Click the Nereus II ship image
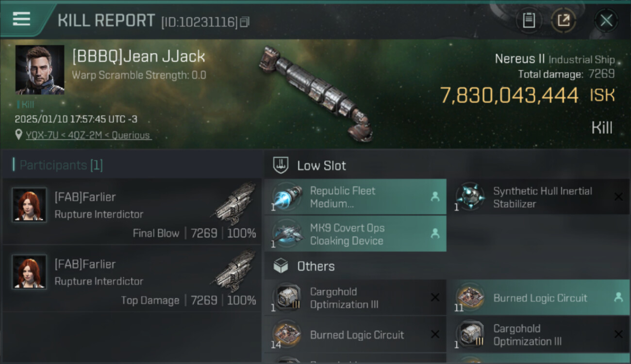Viewport: 631px width, 364px height. [x=315, y=91]
